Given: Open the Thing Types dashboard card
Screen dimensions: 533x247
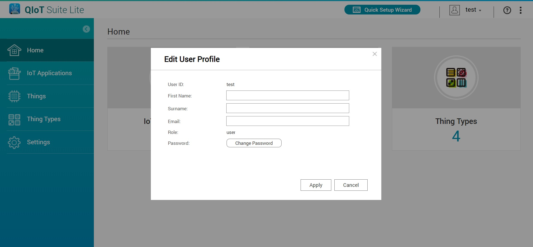Looking at the screenshot, I should (x=456, y=99).
